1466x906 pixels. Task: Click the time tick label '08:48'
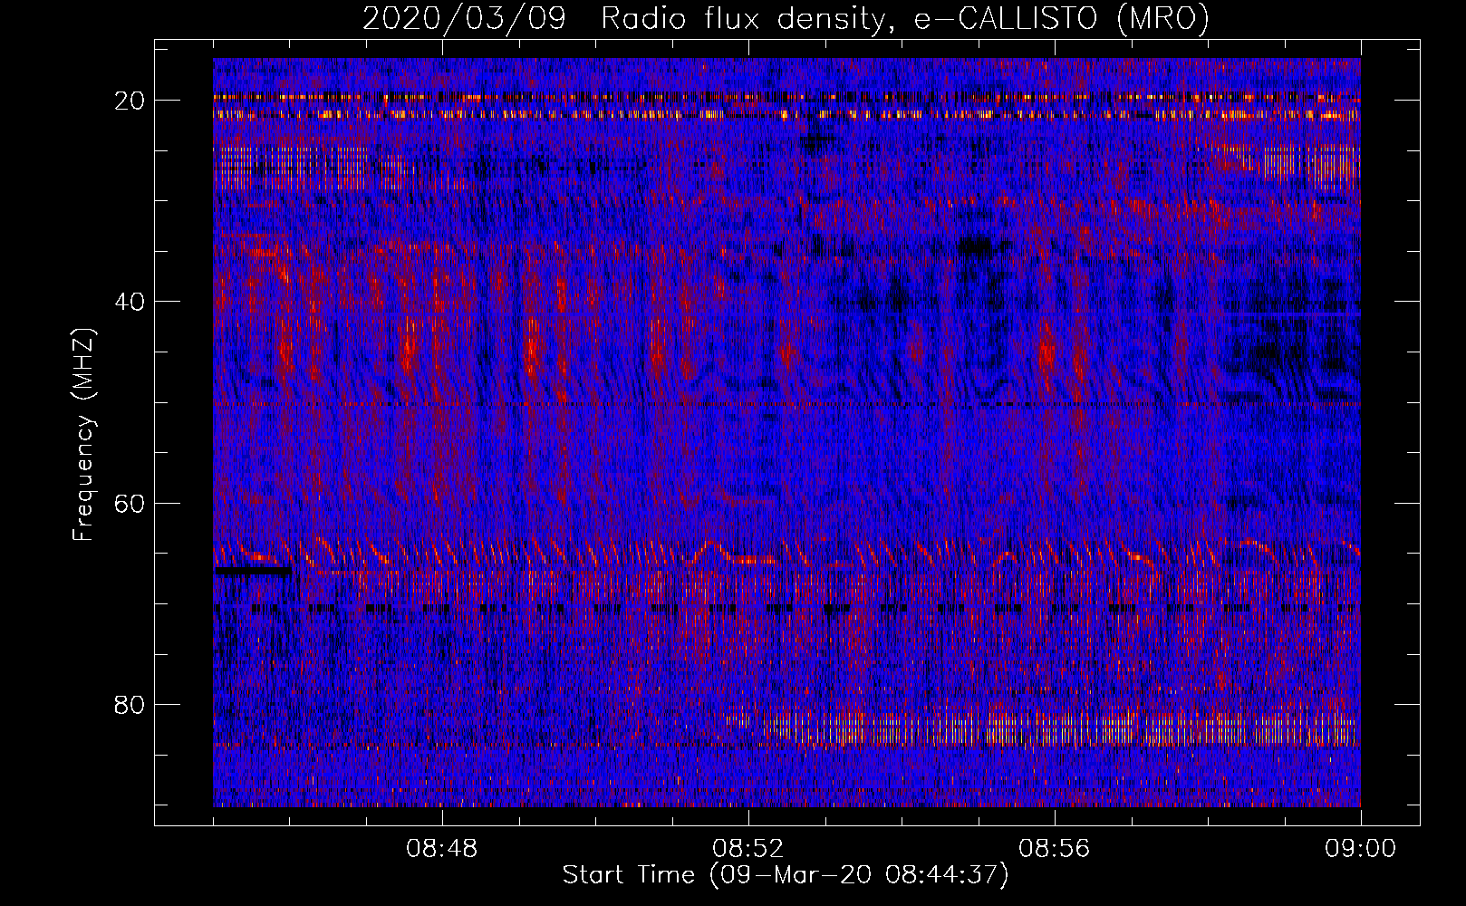[x=442, y=849]
